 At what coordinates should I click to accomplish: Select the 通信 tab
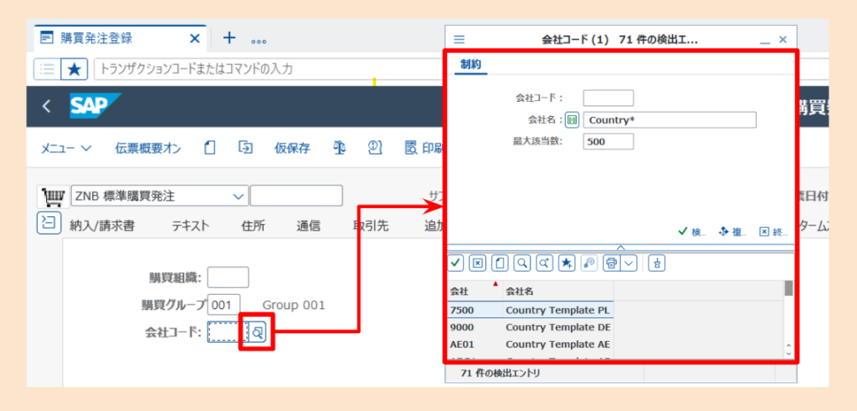pyautogui.click(x=308, y=226)
